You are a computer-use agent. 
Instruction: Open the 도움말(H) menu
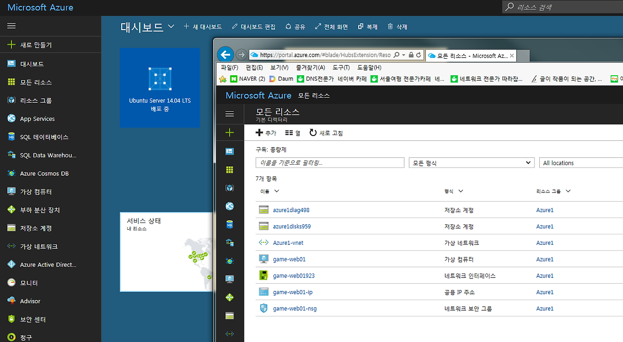[369, 68]
